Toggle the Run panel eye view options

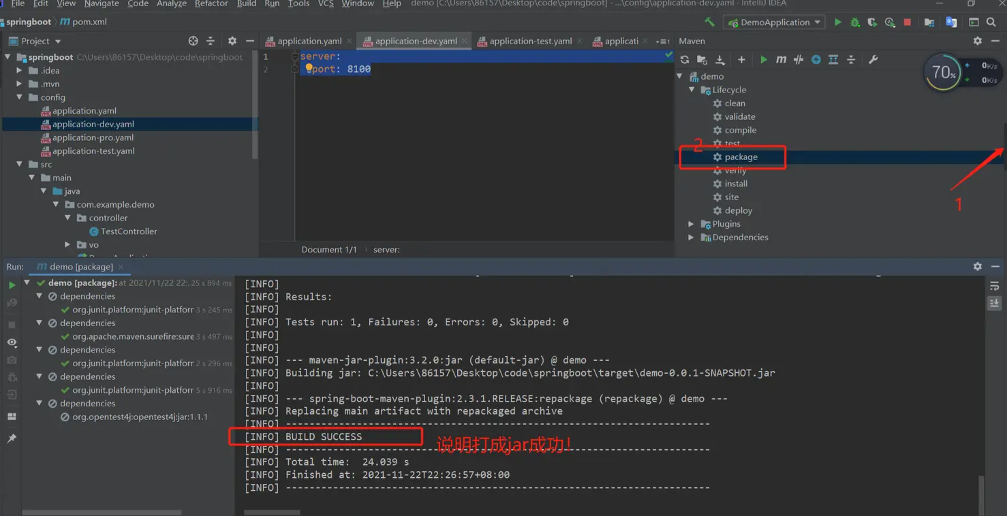[12, 342]
